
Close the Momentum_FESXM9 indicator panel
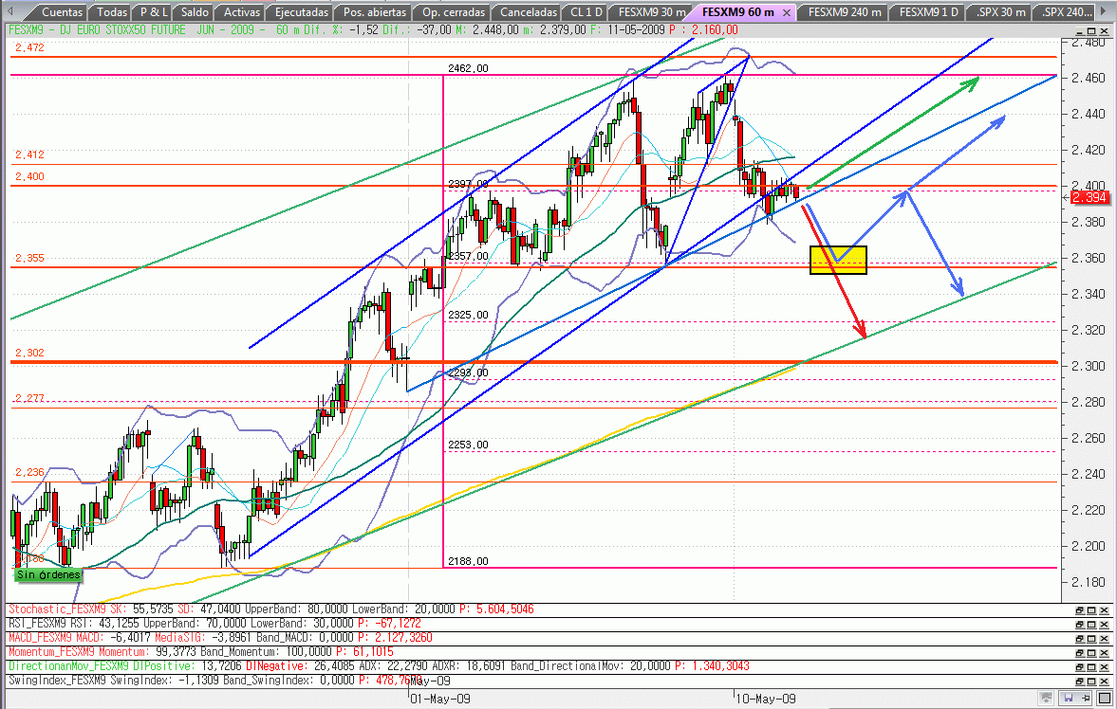pos(1104,653)
